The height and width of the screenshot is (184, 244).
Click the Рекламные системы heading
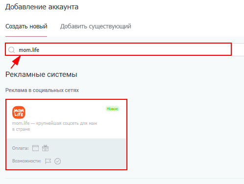41,74
